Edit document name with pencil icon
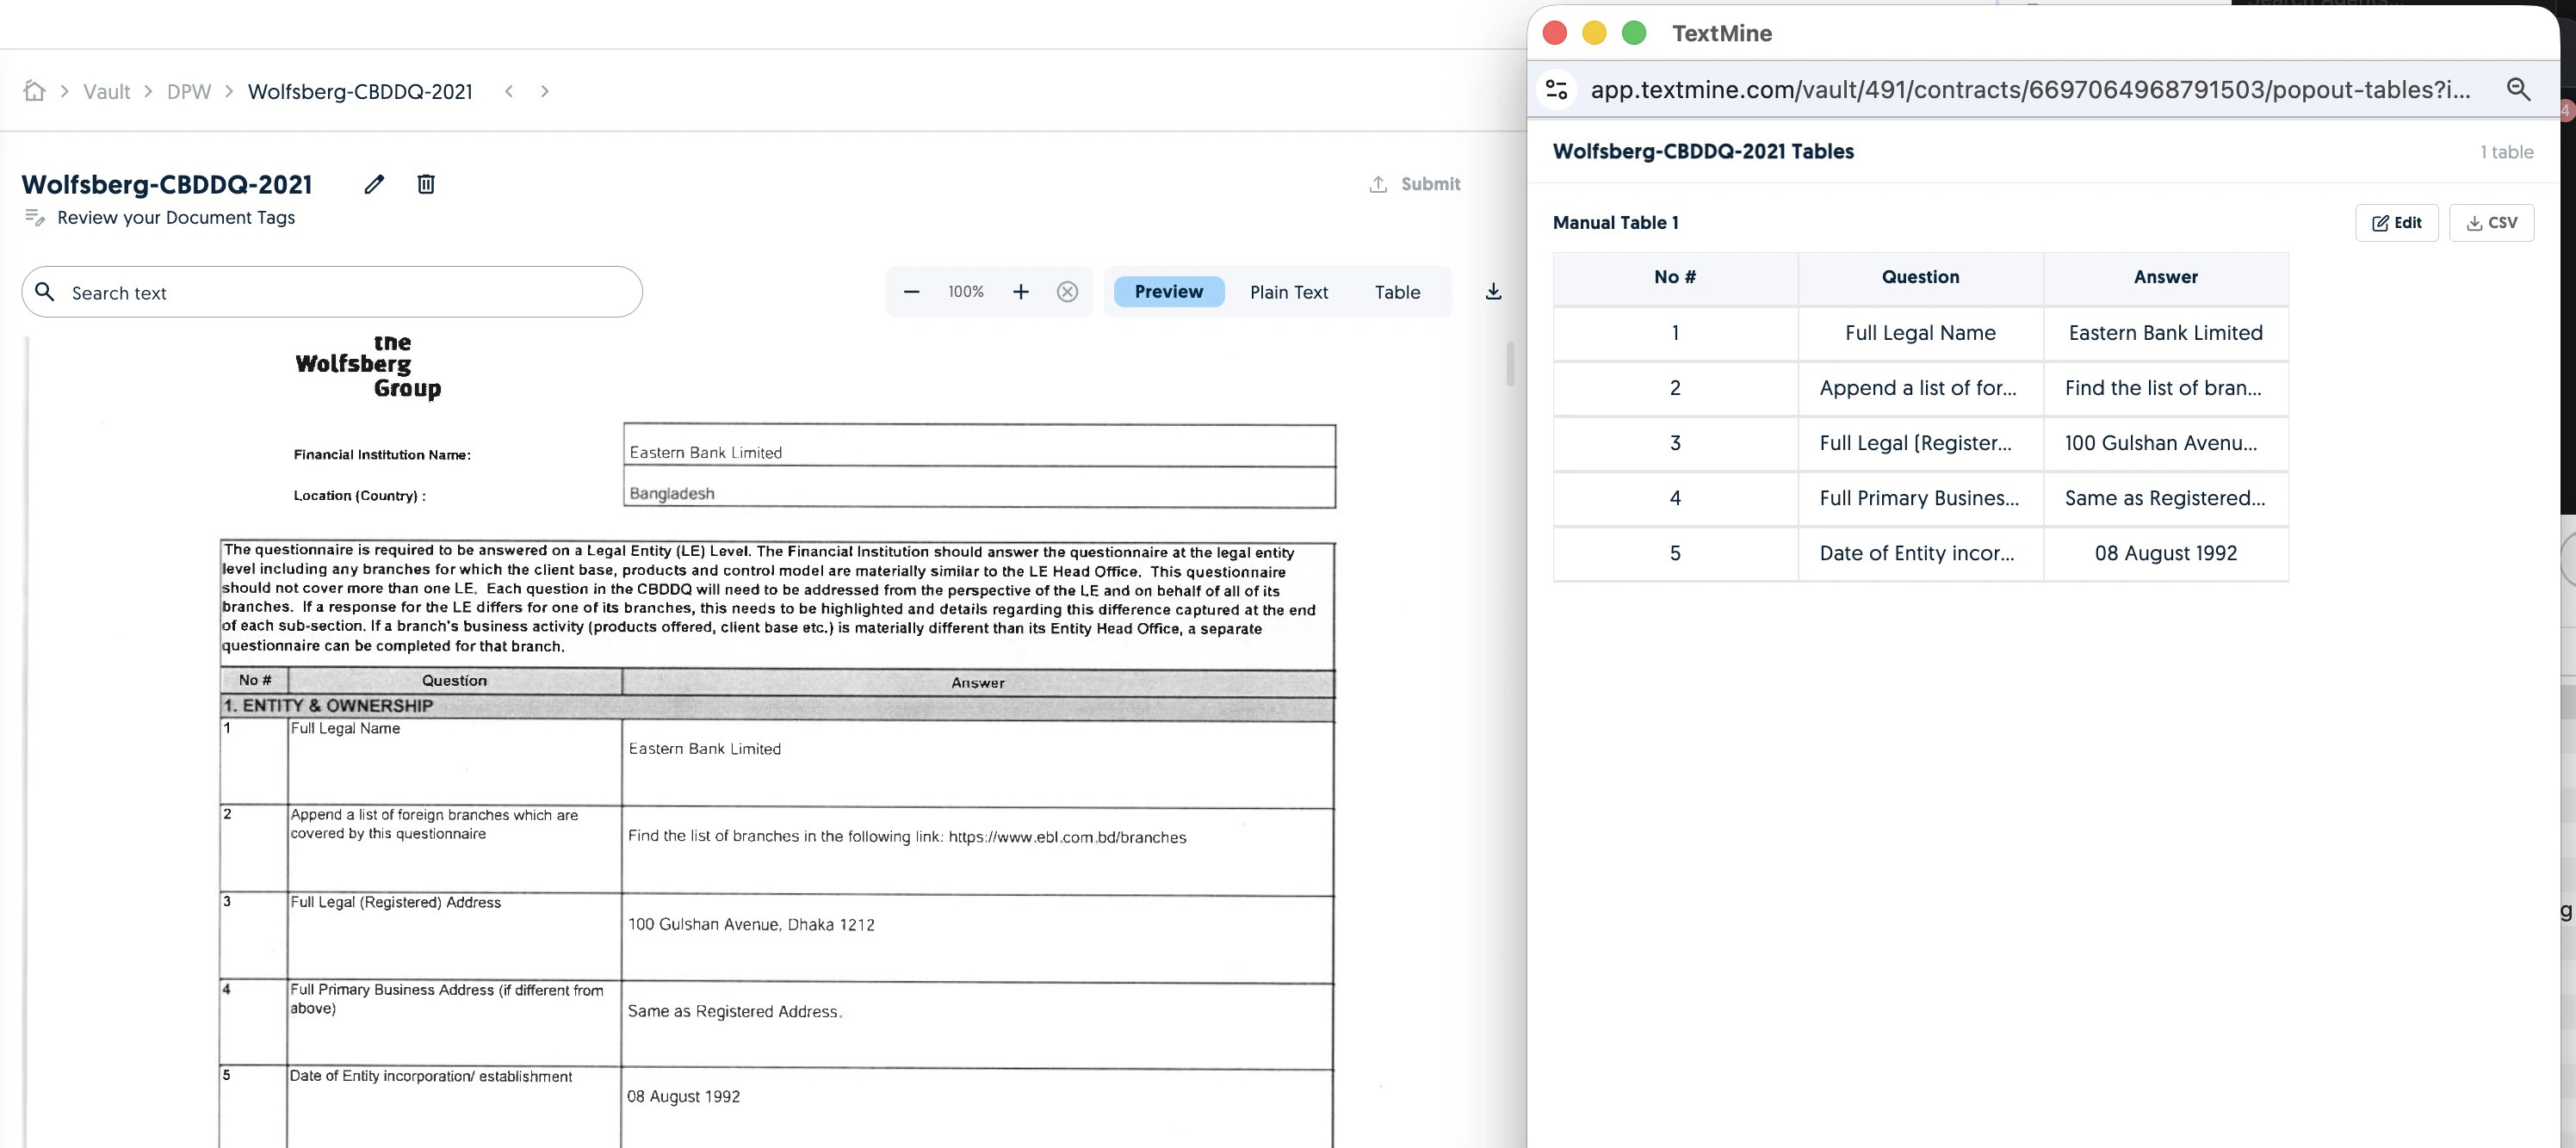 coord(374,184)
